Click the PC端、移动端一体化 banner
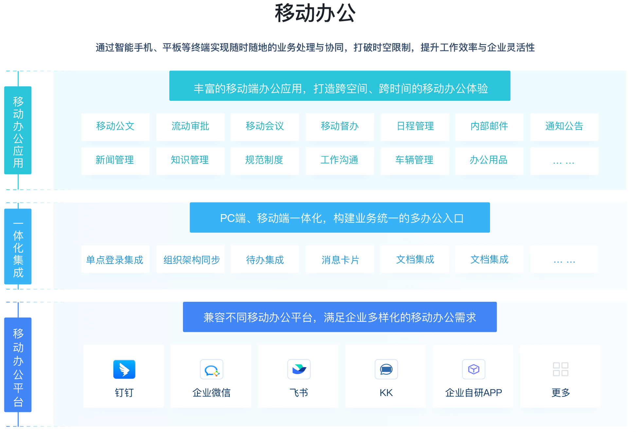 (340, 218)
